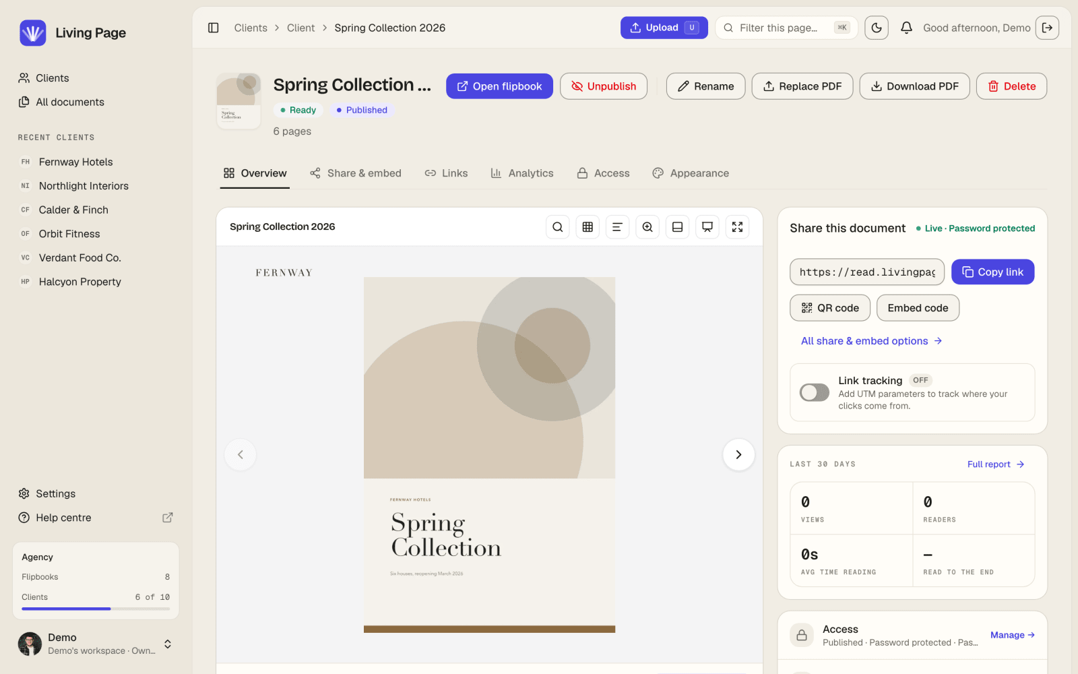Click Replace PDF button
The height and width of the screenshot is (674, 1078).
click(802, 86)
